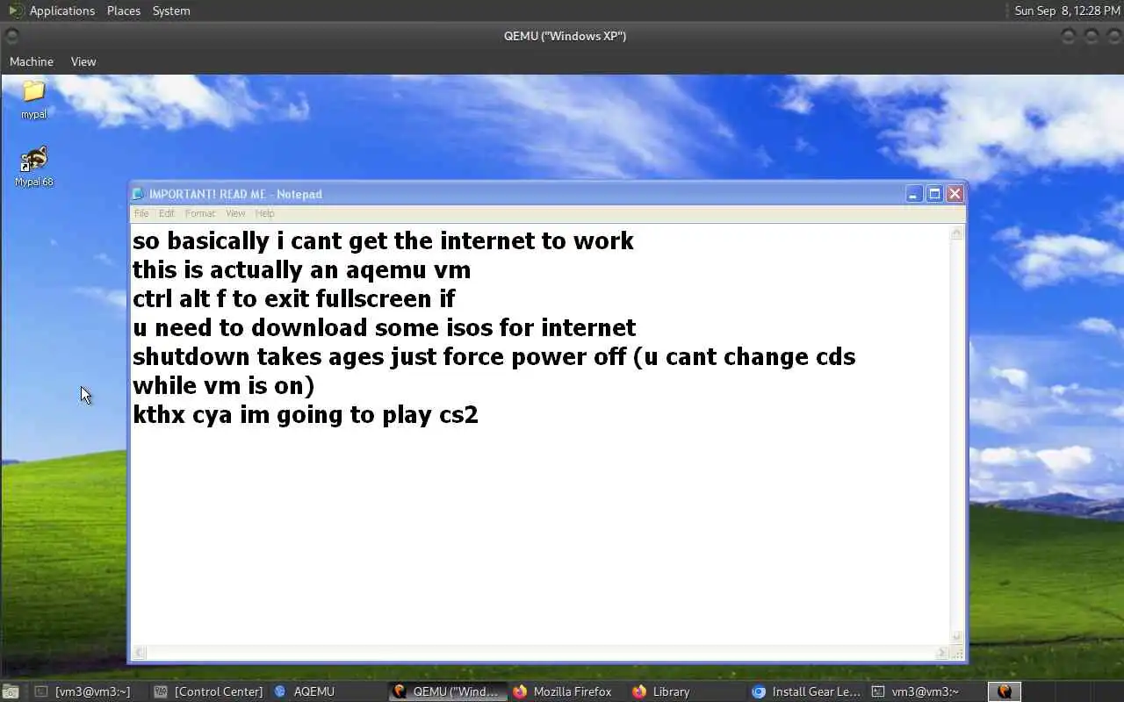Screen dimensions: 1124x702
Task: Click the line about downloading isos for internet
Action: click(x=384, y=328)
